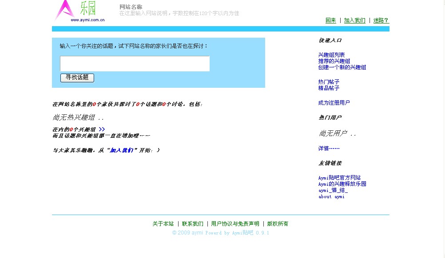The image size is (445, 258).
Task: Click the 尚无用户 placeholder text
Action: (338, 133)
